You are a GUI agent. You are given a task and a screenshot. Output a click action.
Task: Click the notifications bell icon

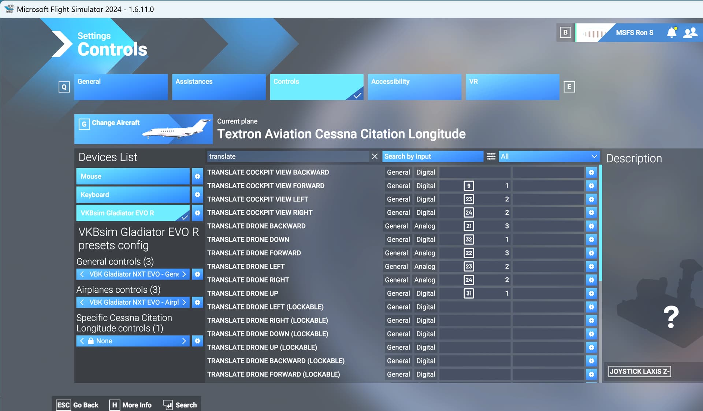tap(672, 33)
